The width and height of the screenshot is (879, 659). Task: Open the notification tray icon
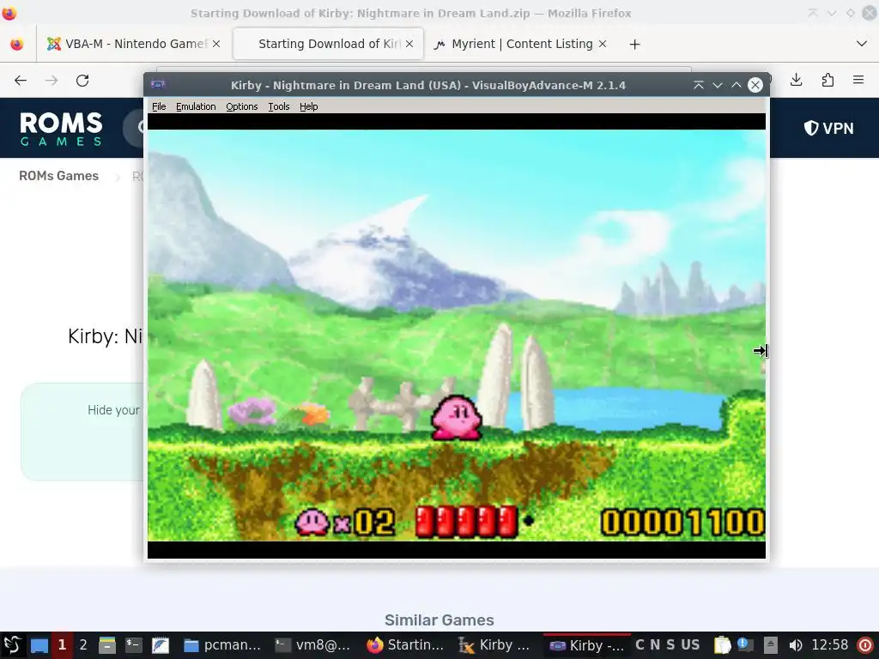pyautogui.click(x=745, y=645)
